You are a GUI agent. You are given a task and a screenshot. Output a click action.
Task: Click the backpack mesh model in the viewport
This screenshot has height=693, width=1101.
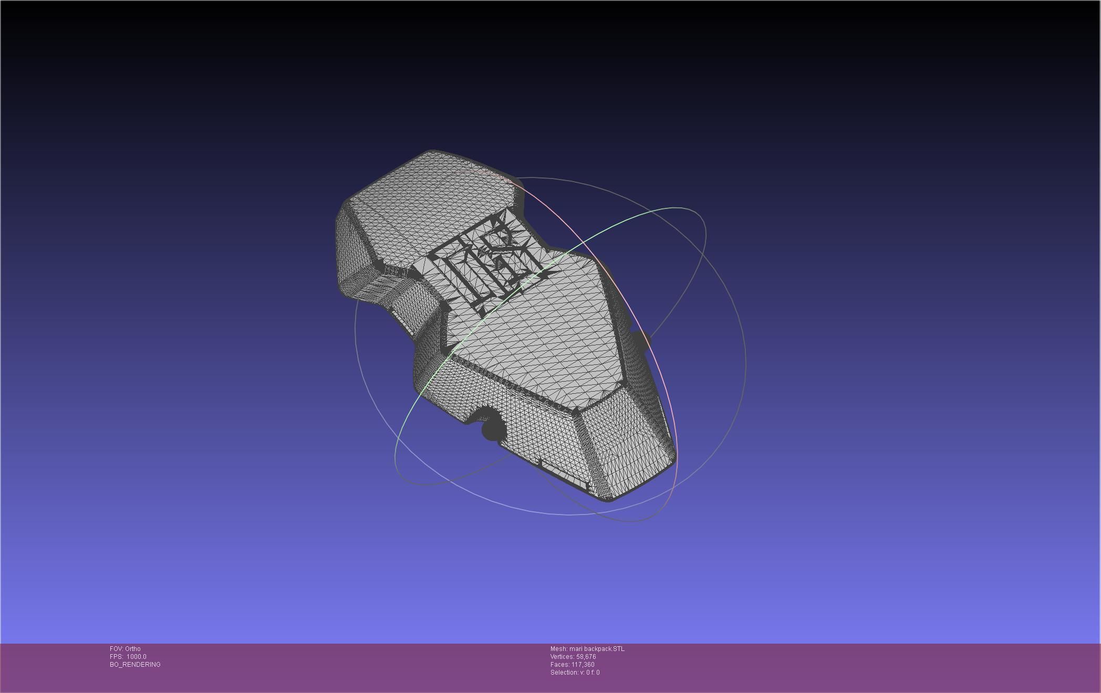click(x=505, y=325)
